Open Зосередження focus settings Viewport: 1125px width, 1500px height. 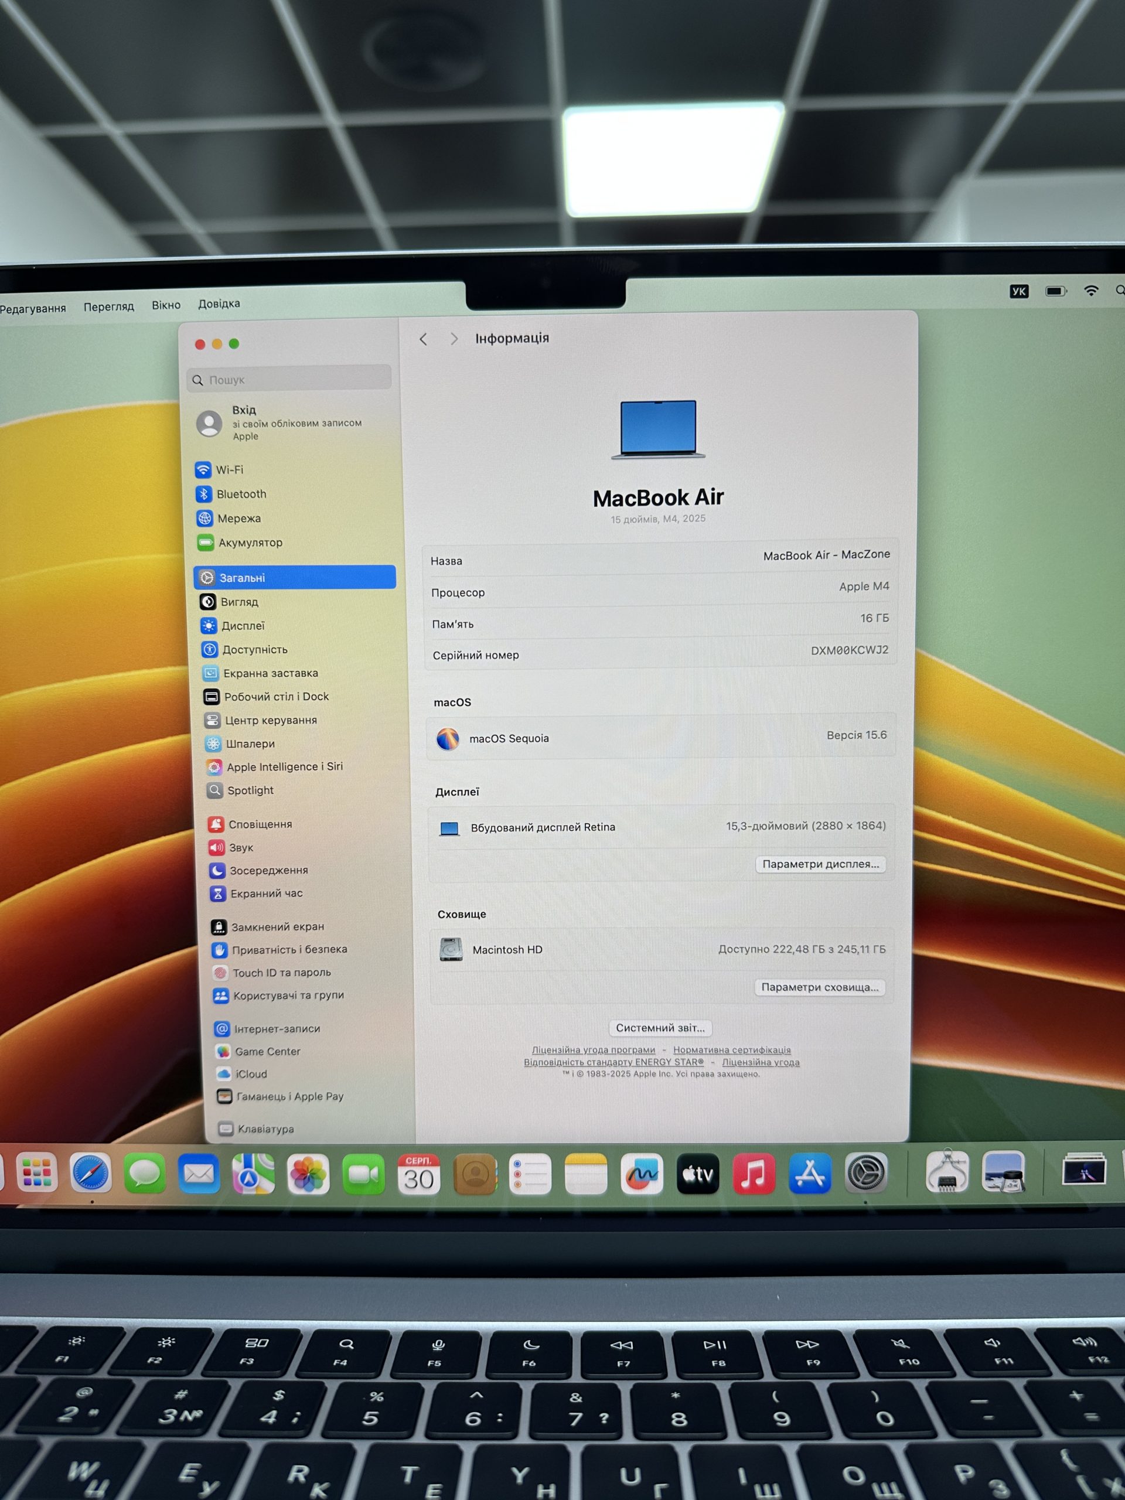point(259,870)
